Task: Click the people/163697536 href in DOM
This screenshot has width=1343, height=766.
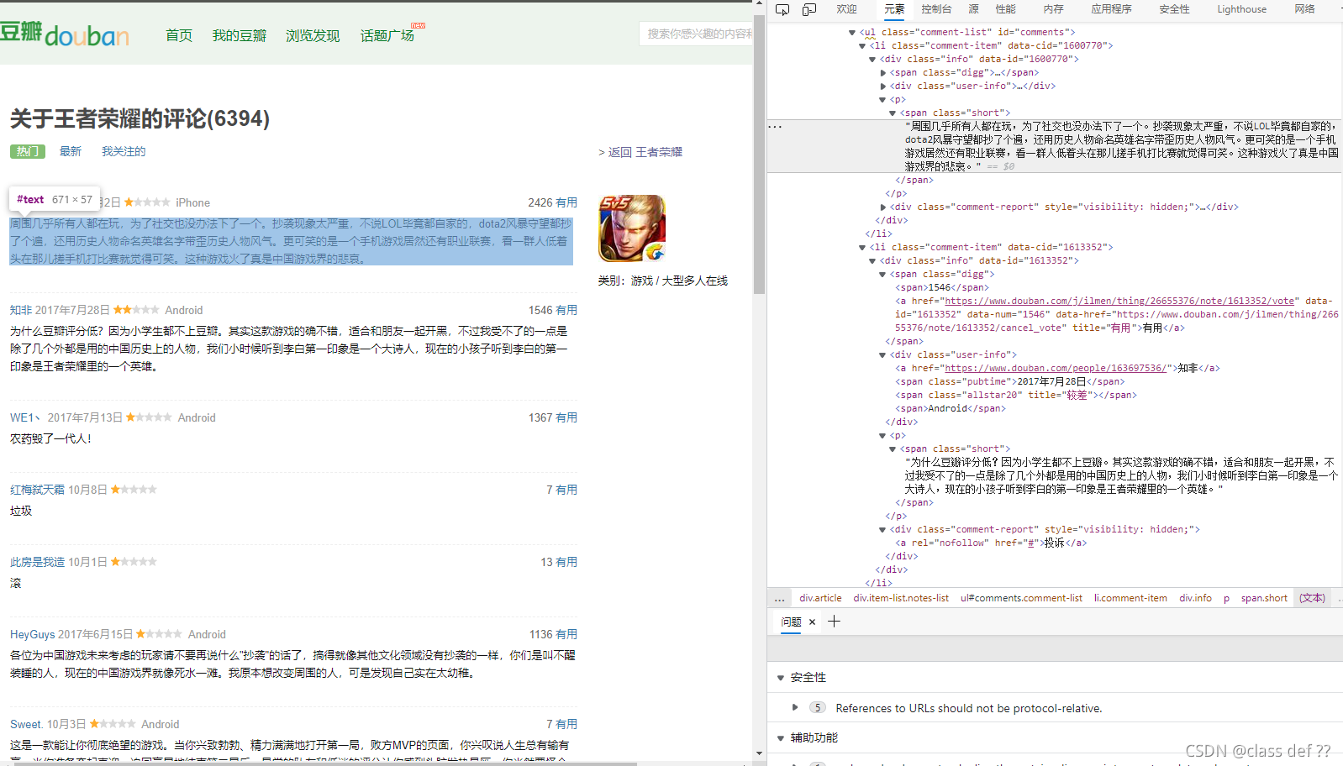Action: coord(1056,369)
